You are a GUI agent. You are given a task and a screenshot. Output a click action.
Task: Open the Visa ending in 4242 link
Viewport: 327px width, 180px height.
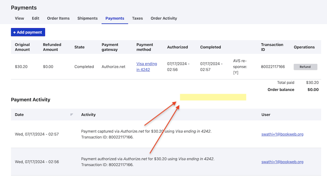pos(147,67)
